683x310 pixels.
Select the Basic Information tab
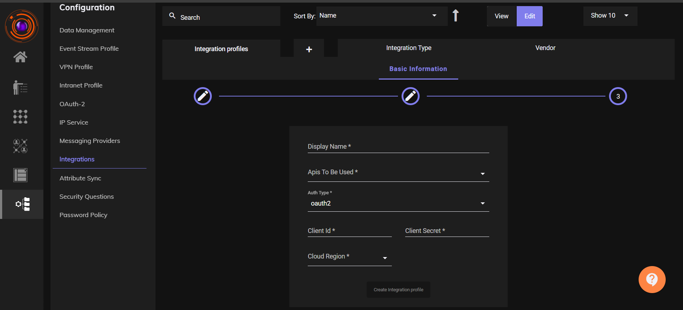418,69
